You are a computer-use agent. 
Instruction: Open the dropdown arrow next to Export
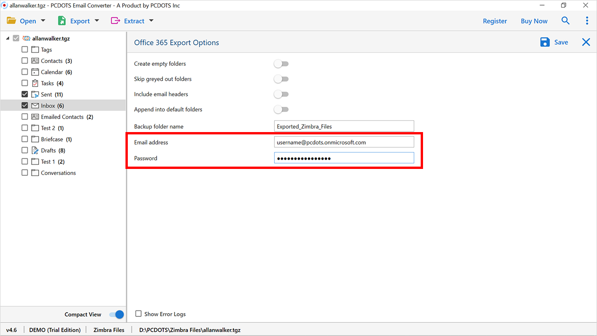pos(97,21)
